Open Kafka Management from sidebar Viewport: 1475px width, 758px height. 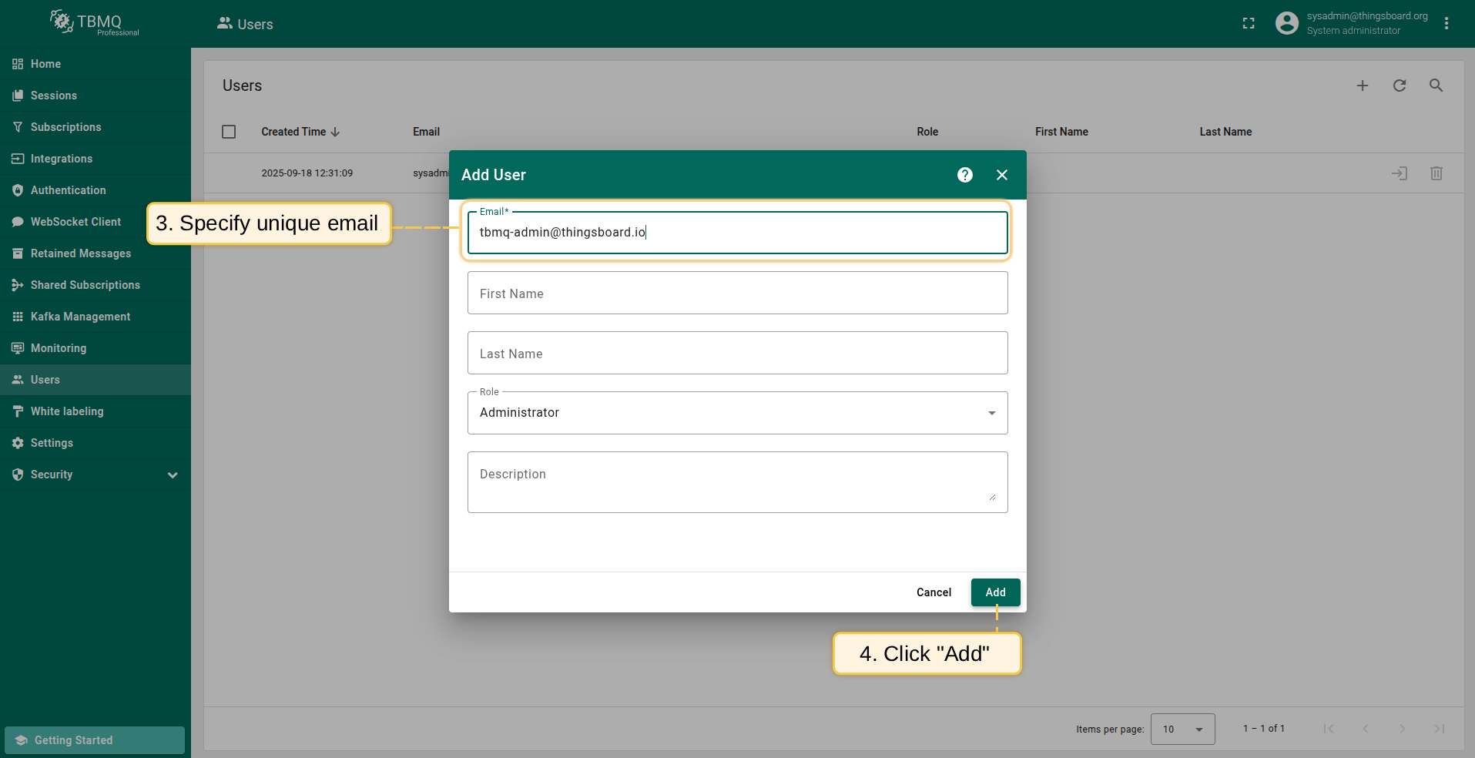tap(80, 317)
